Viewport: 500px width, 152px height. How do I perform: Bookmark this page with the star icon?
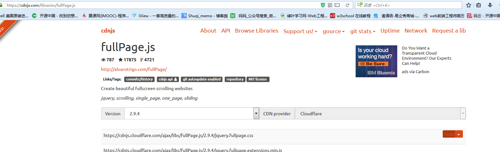(469, 5)
